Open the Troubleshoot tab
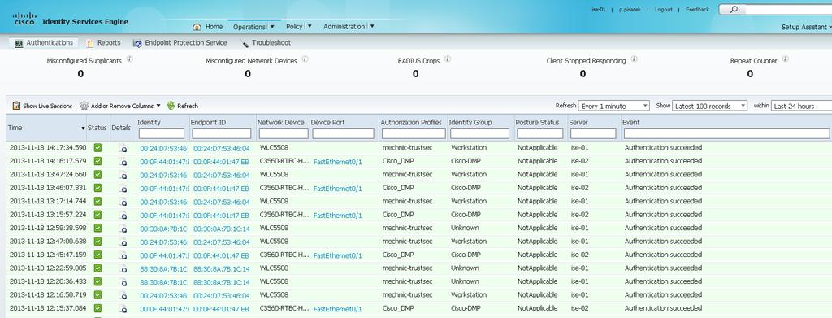Screen dimensions: 832x318 point(266,42)
